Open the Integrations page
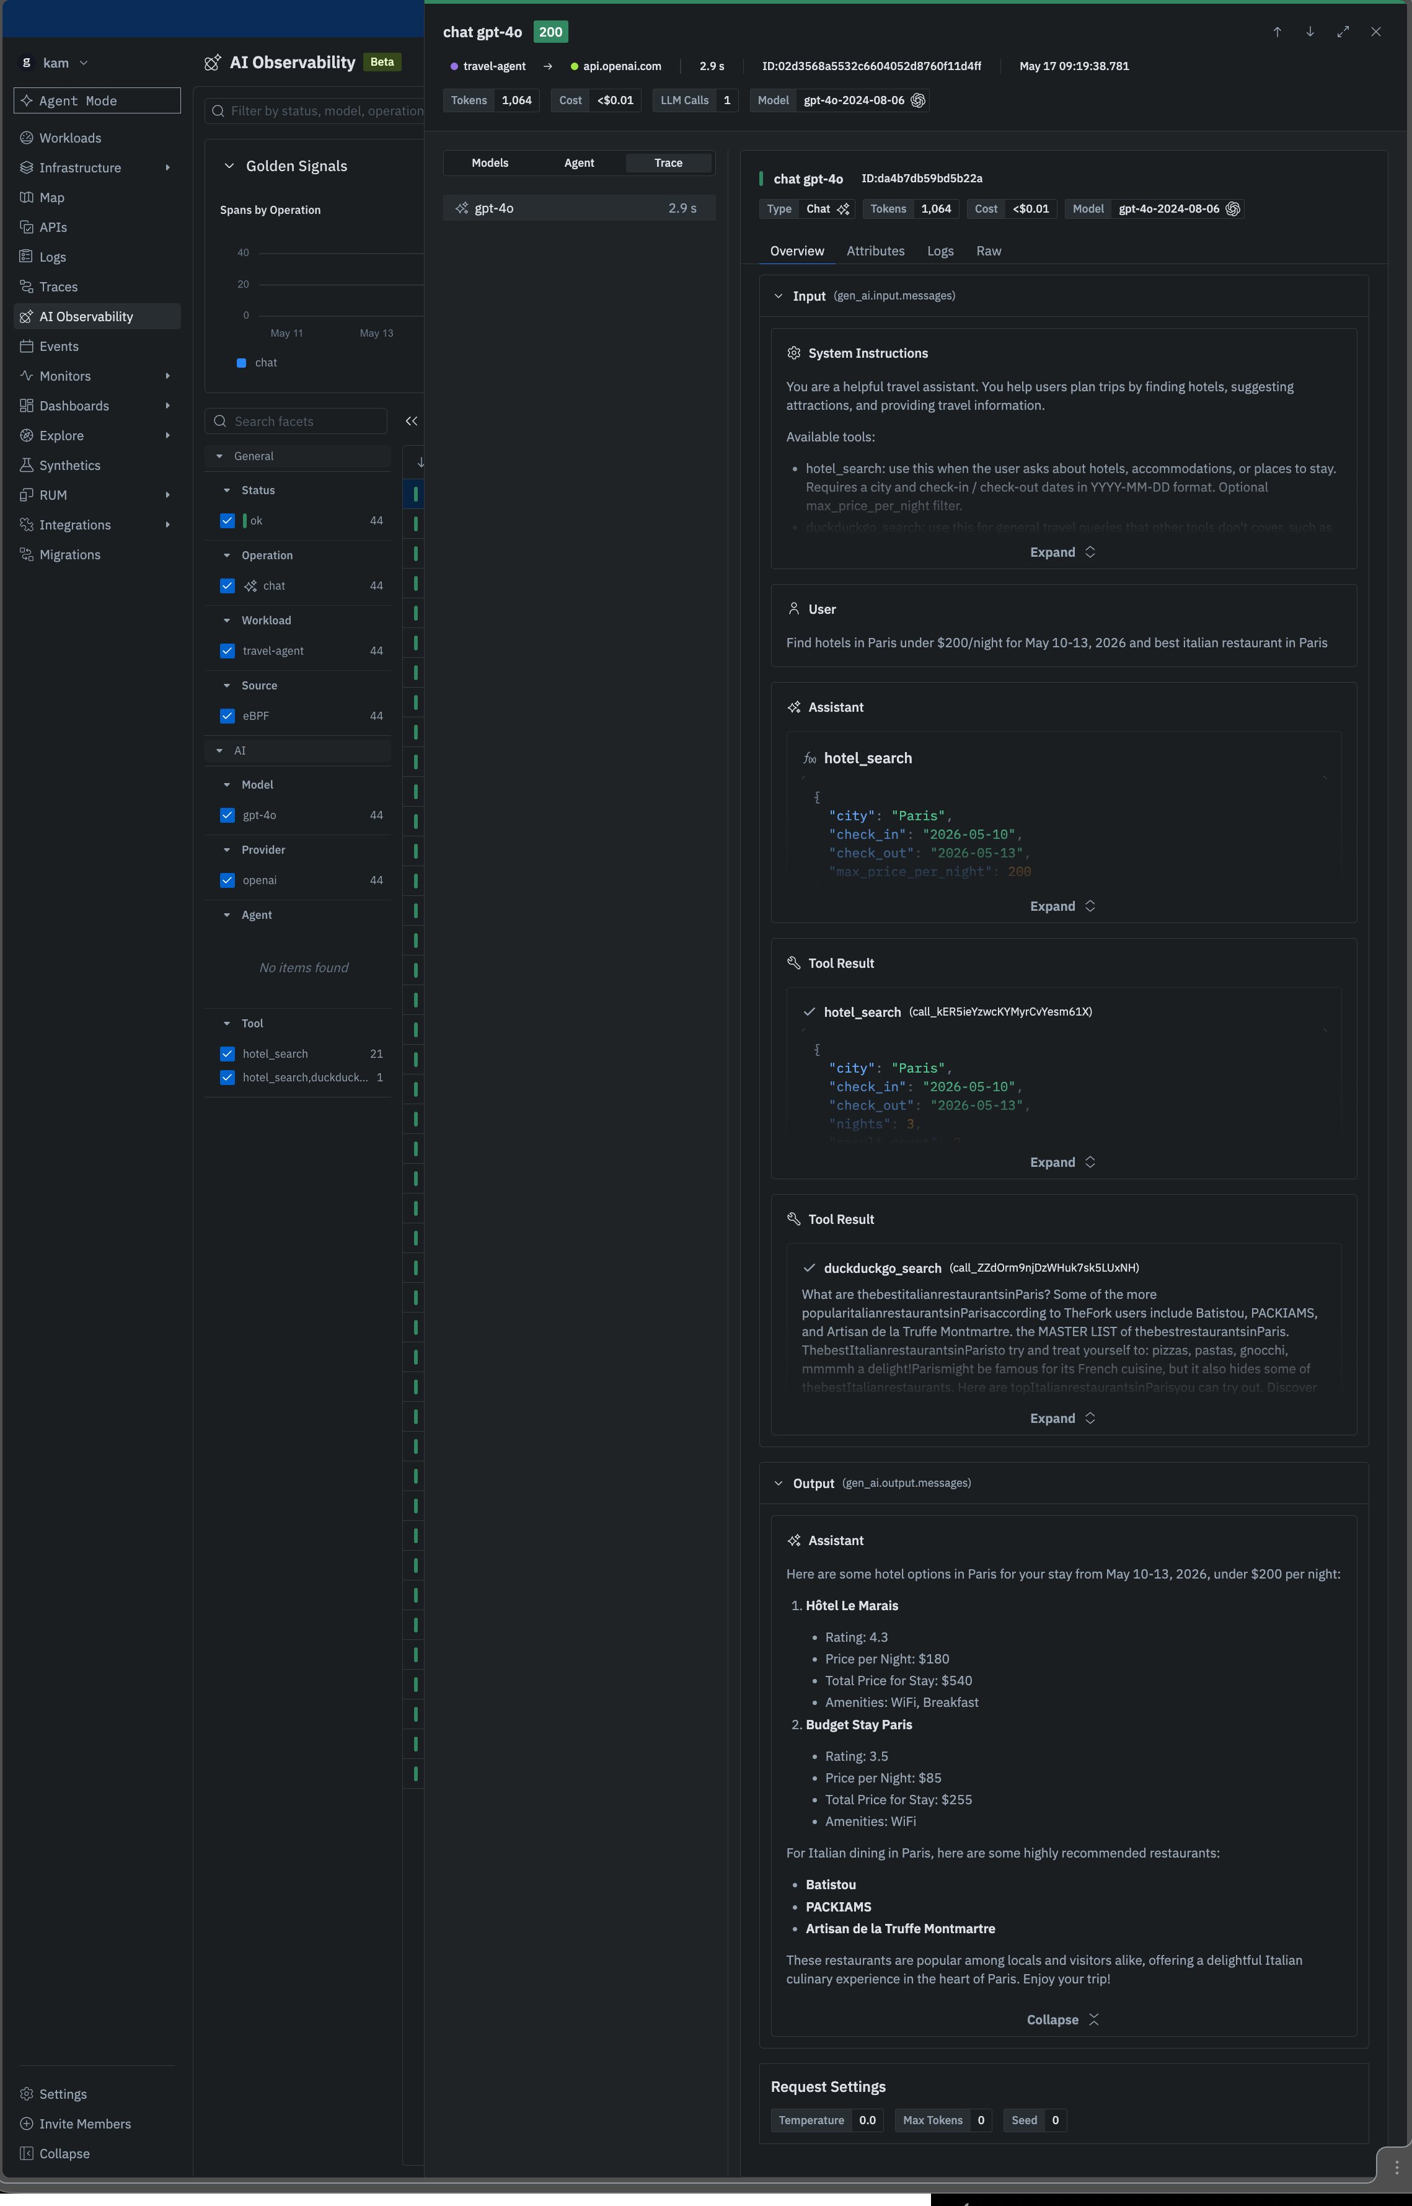The width and height of the screenshot is (1412, 2206). [x=74, y=525]
